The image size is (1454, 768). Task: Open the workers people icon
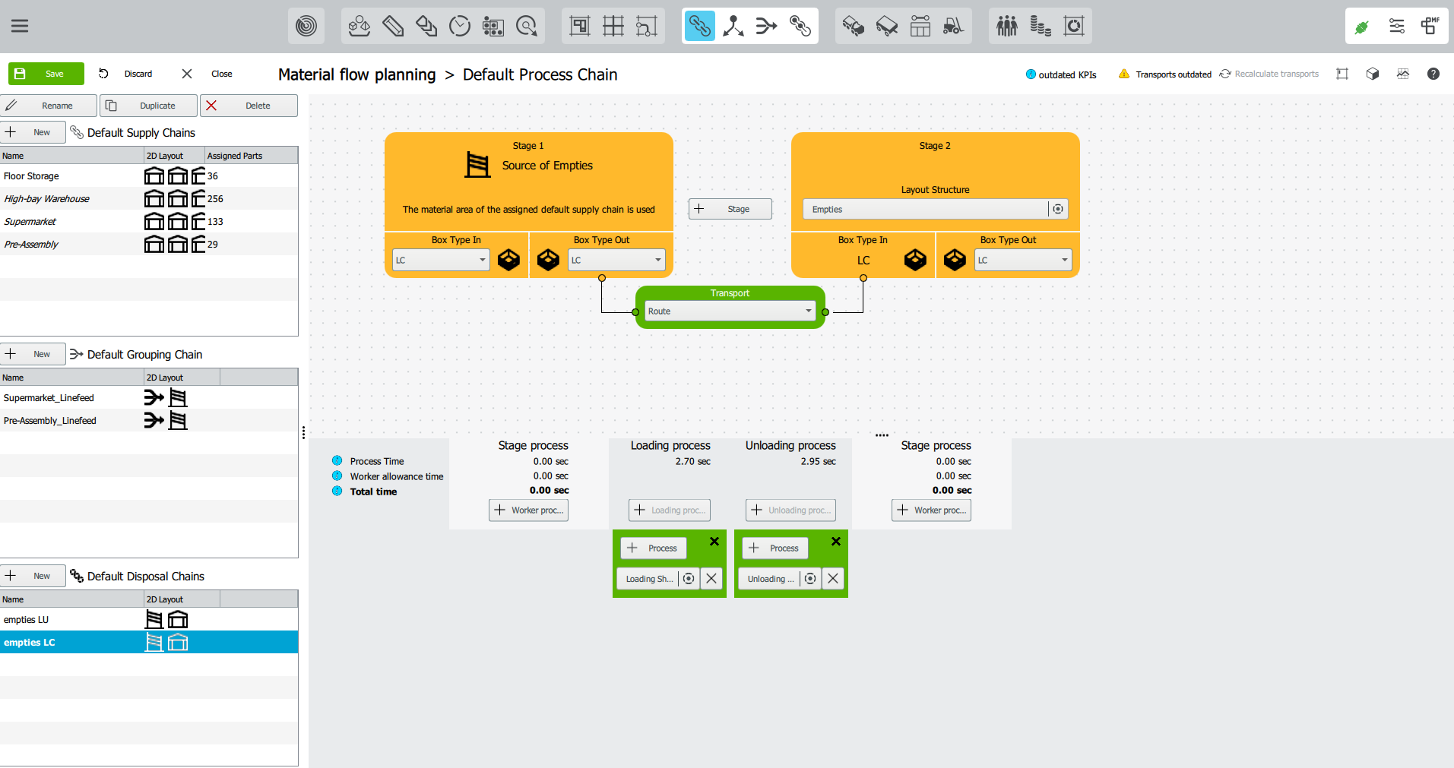[x=1007, y=27]
